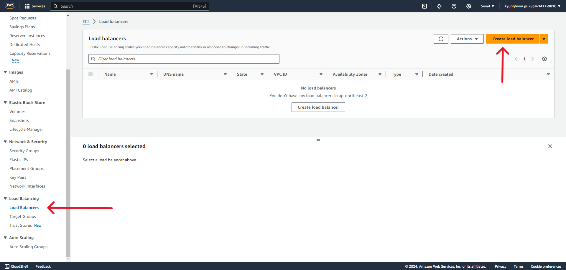This screenshot has height=270, width=566.
Task: Open Auto Scaling Groups in sidebar
Action: point(28,247)
